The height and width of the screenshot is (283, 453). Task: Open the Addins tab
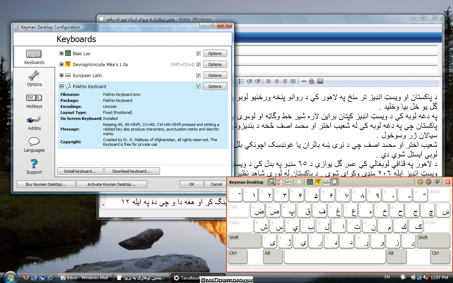(x=34, y=123)
